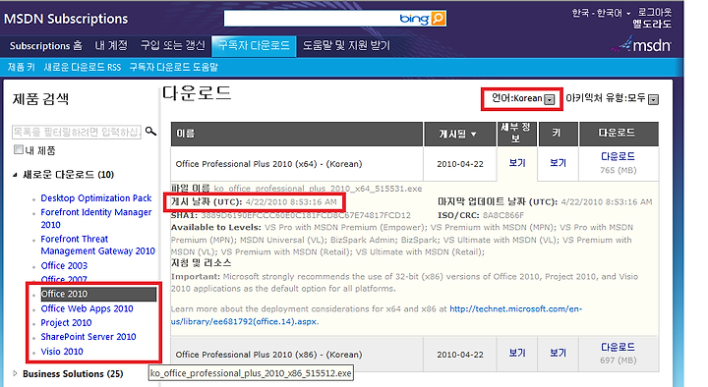
Task: Click the MSDN Subscriptions title
Action: [66, 19]
